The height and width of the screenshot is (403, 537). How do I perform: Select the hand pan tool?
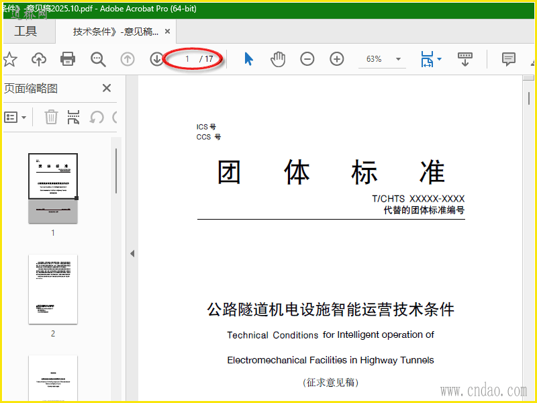(278, 59)
